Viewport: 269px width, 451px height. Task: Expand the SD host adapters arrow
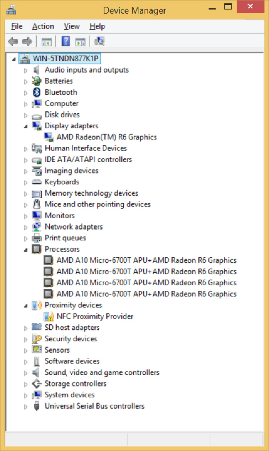[25, 328]
